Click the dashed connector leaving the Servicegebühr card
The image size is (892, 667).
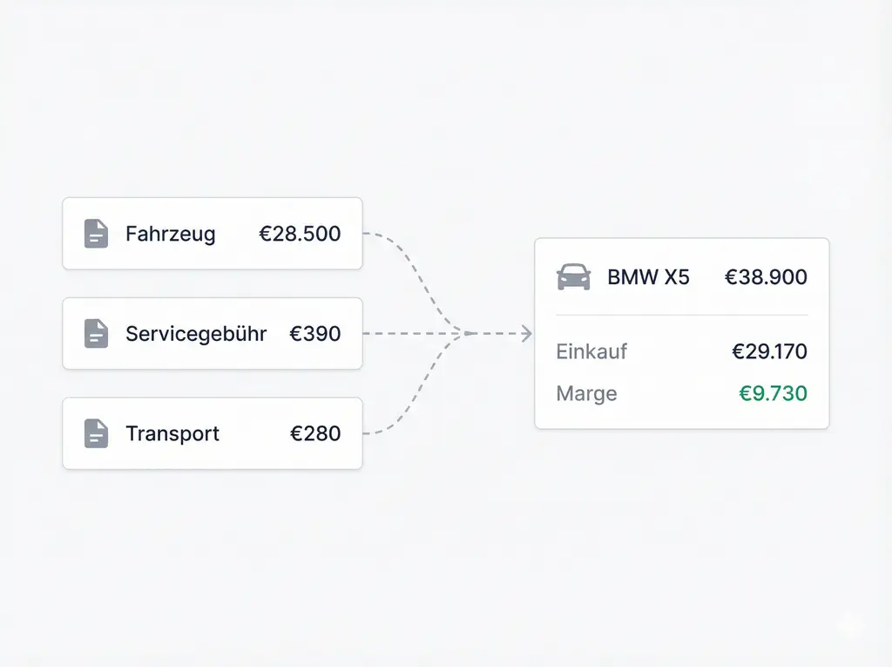409,333
